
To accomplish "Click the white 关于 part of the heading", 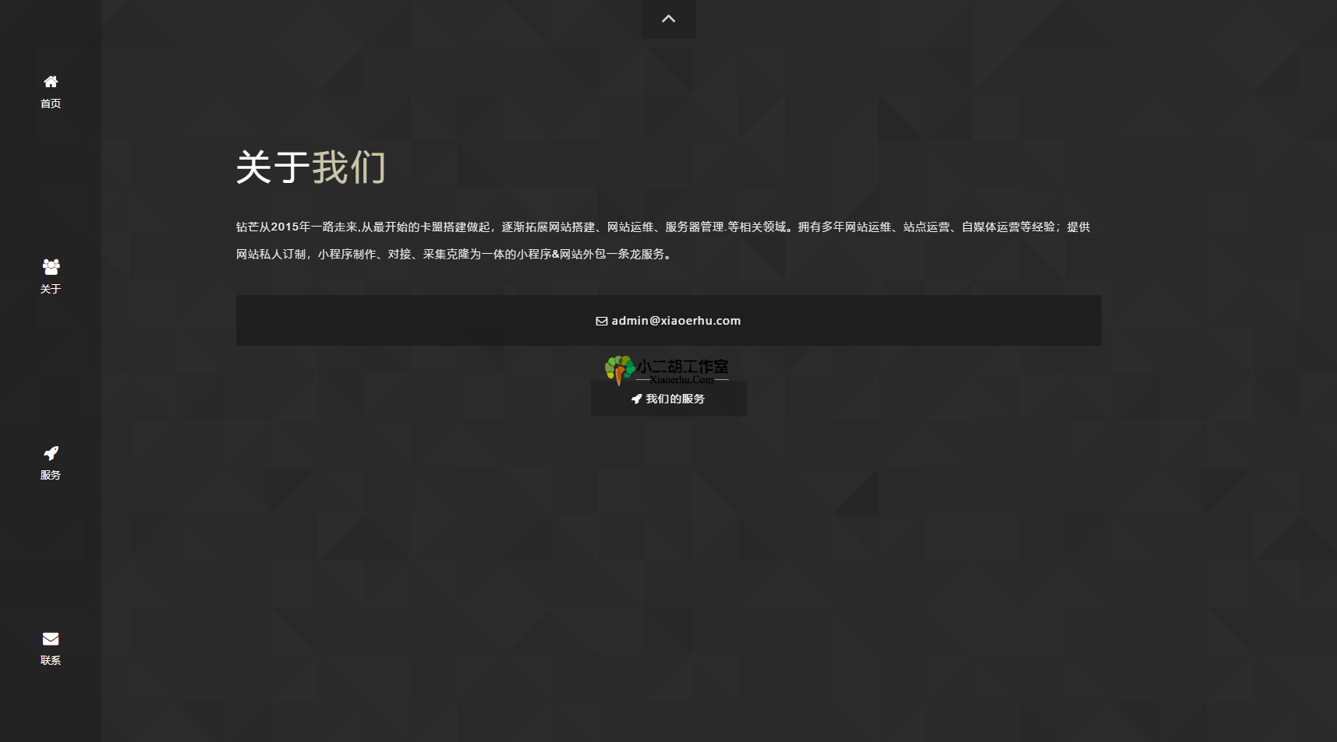I will [x=273, y=168].
